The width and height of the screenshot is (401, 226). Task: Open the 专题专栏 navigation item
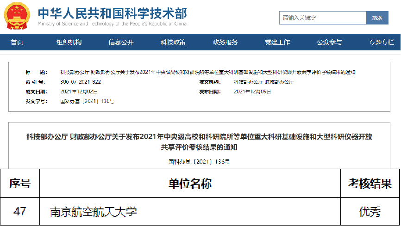(382, 42)
